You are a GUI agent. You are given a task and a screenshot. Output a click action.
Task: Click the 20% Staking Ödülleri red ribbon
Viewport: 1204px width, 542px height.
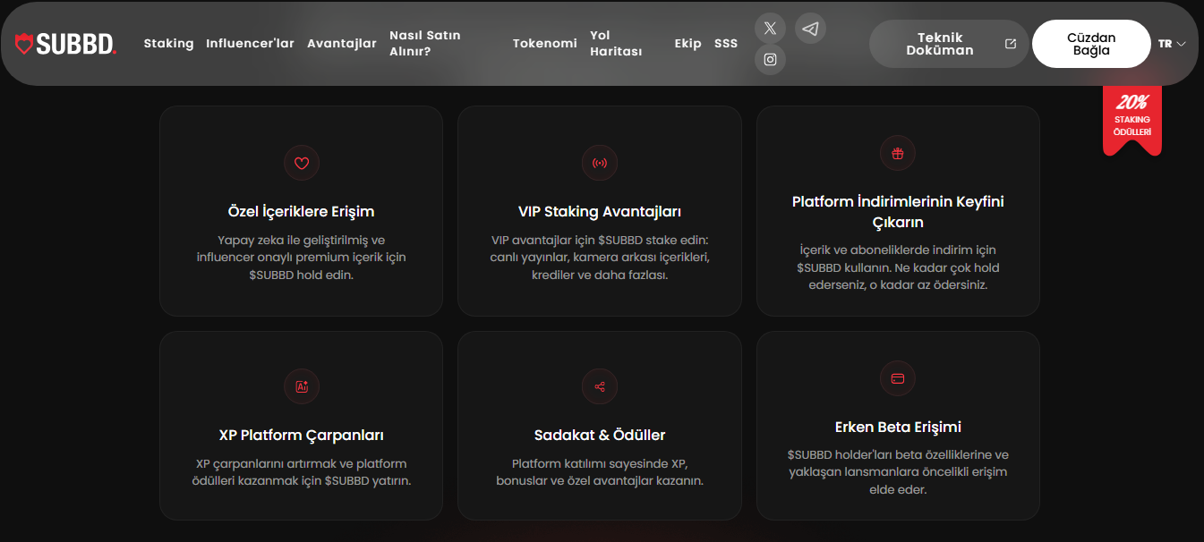tap(1132, 121)
